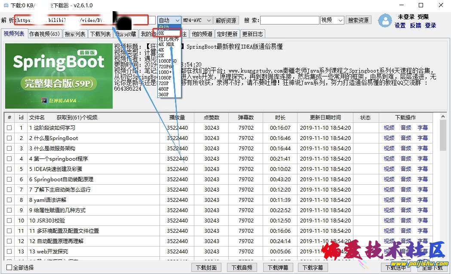Screen dimensions: 451x274
Task: Click the app icon in title bar
Action: 6,5
